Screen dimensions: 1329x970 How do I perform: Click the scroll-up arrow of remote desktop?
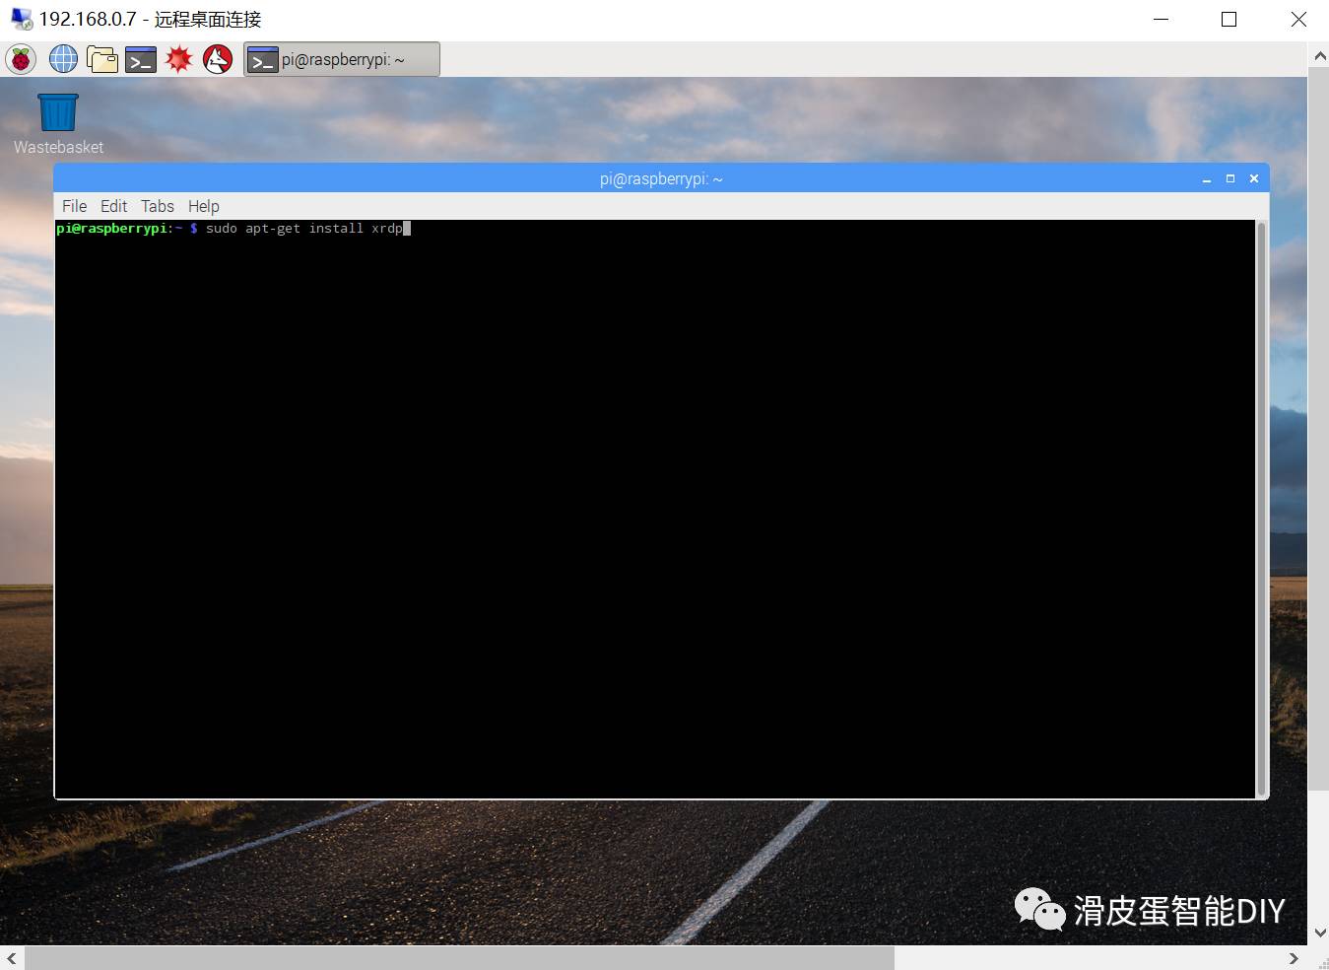click(x=1319, y=56)
